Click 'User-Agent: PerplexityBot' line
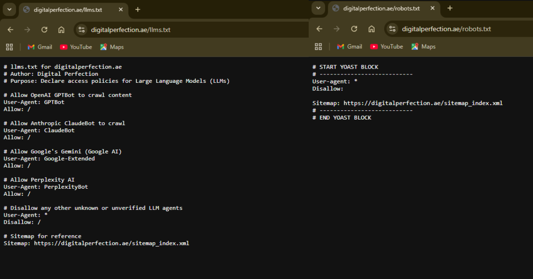Viewport: 533px width, 279px height. (46, 187)
